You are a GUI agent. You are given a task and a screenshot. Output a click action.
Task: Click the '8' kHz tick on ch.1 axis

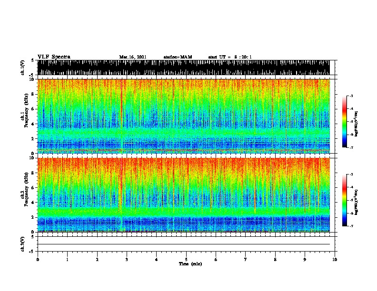pyautogui.click(x=33, y=94)
